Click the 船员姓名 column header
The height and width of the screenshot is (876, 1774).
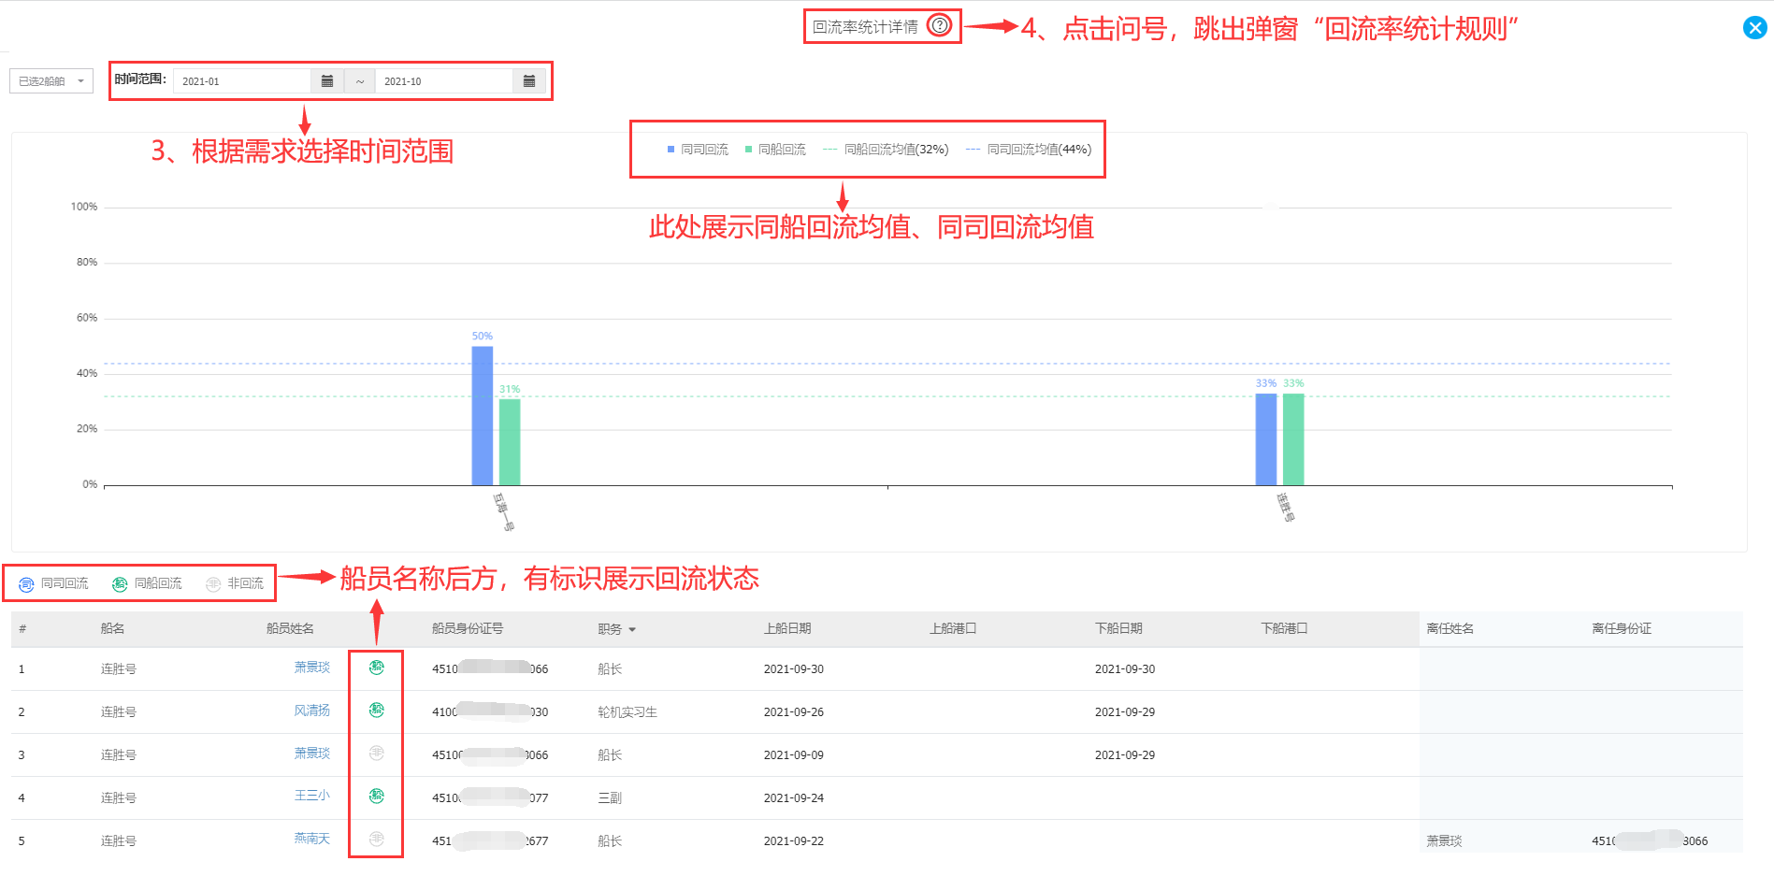[x=290, y=629]
